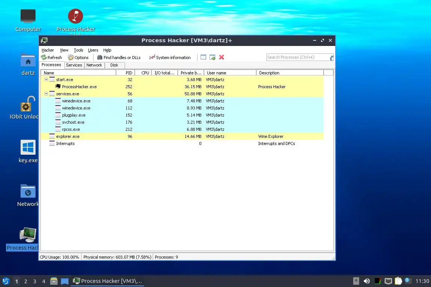Image resolution: width=431 pixels, height=287 pixels.
Task: Open System information window
Action: 170,58
